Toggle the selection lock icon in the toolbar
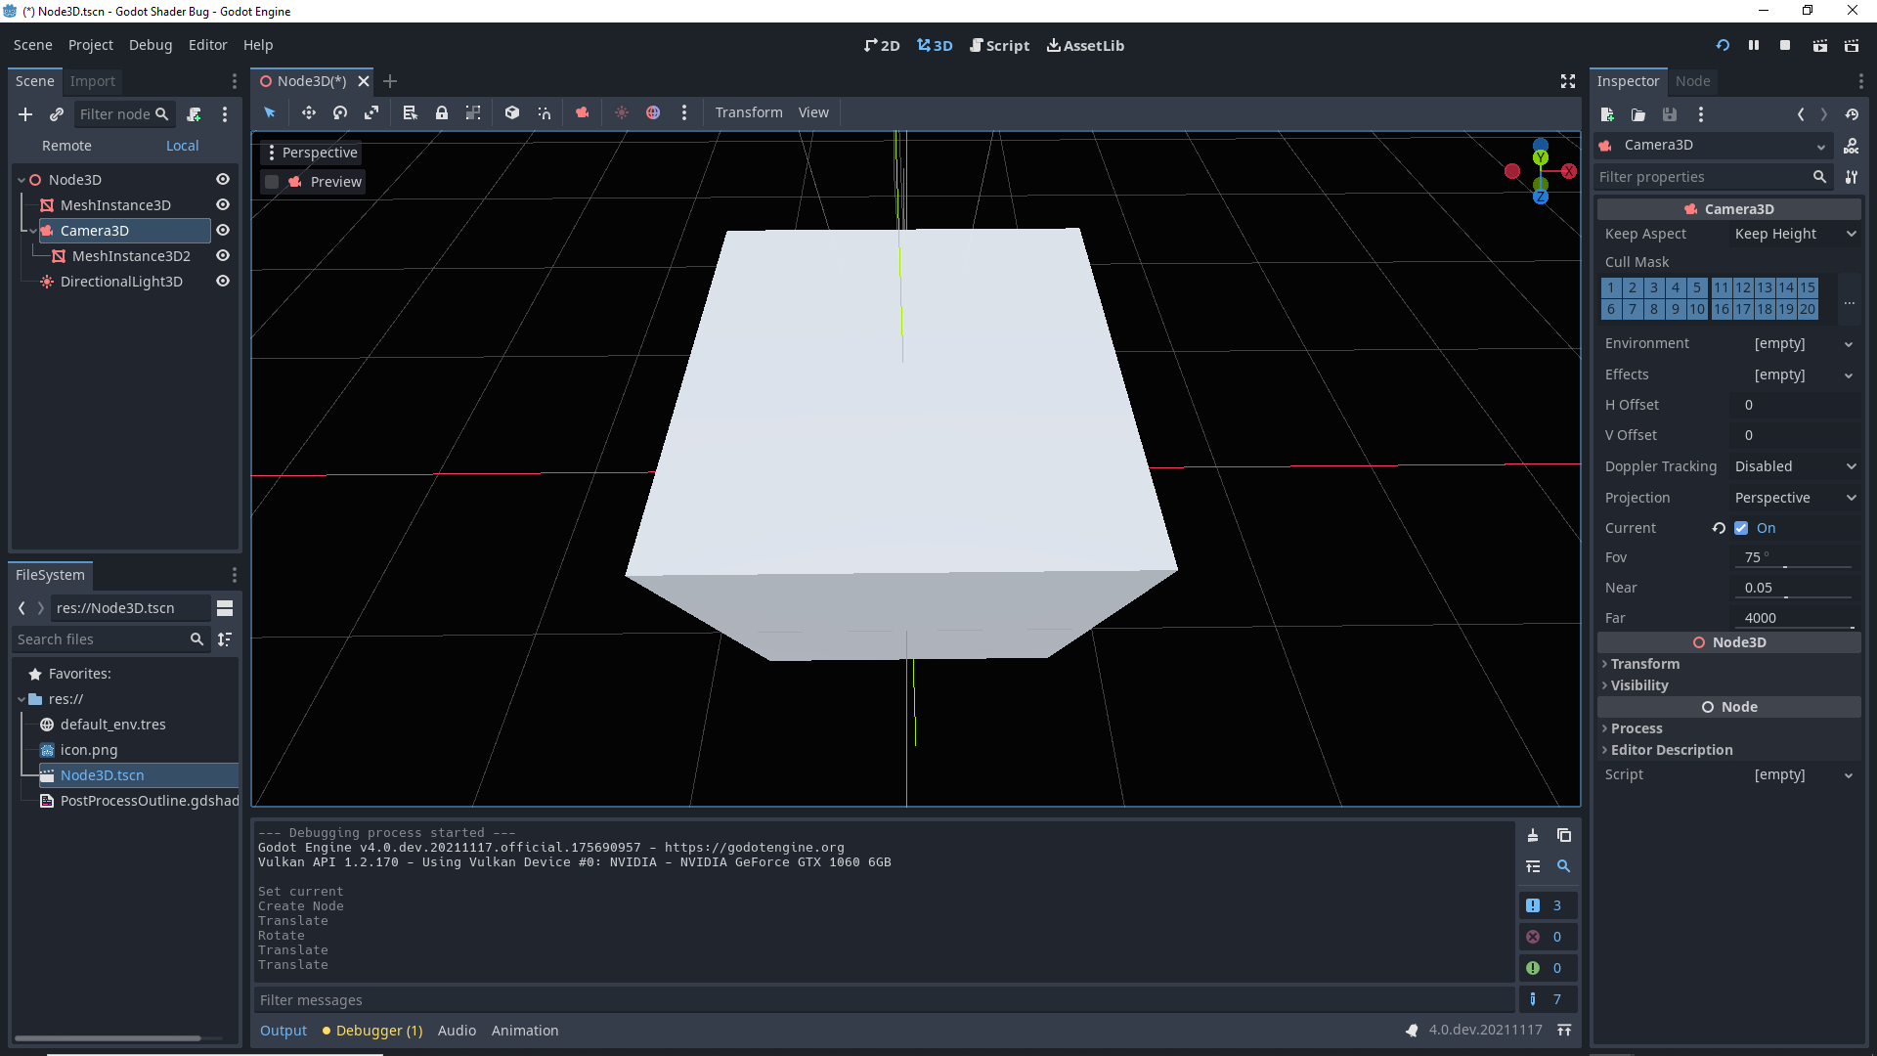The width and height of the screenshot is (1877, 1056). 442,112
